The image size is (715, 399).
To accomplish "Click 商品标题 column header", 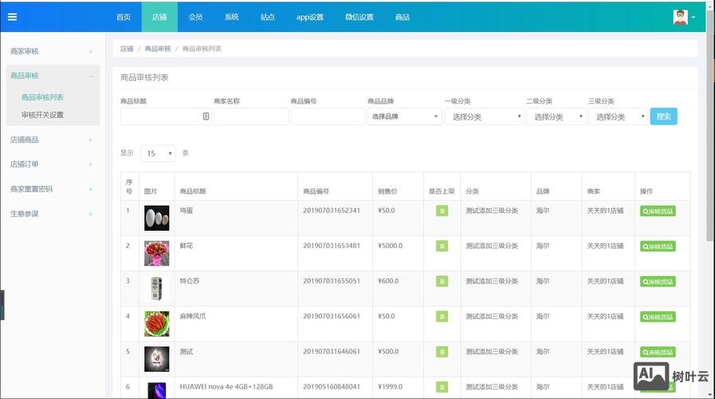I will 193,192.
